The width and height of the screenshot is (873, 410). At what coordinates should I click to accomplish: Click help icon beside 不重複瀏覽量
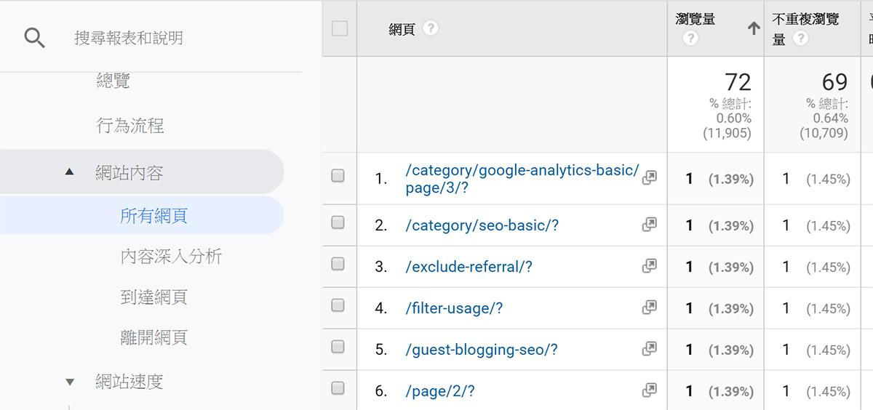(x=801, y=39)
